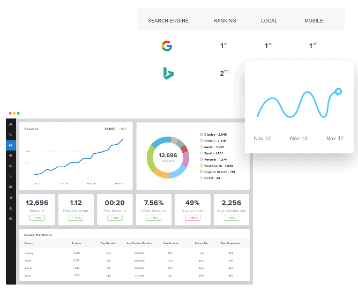Open the chat bubble icon in sidebar

(11, 155)
